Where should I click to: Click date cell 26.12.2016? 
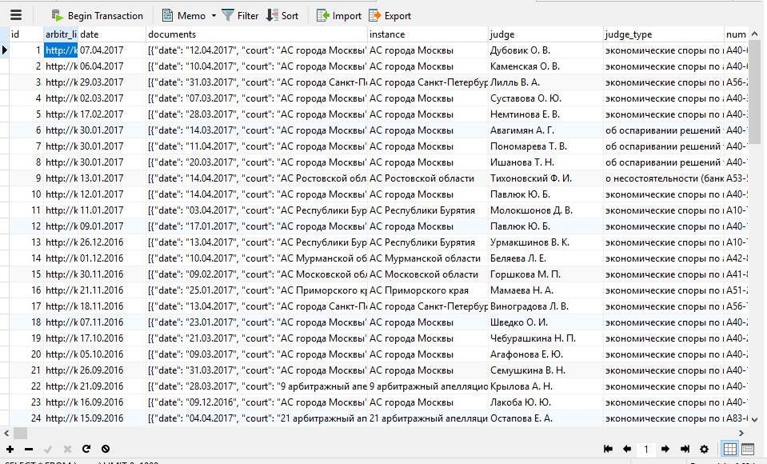point(111,242)
